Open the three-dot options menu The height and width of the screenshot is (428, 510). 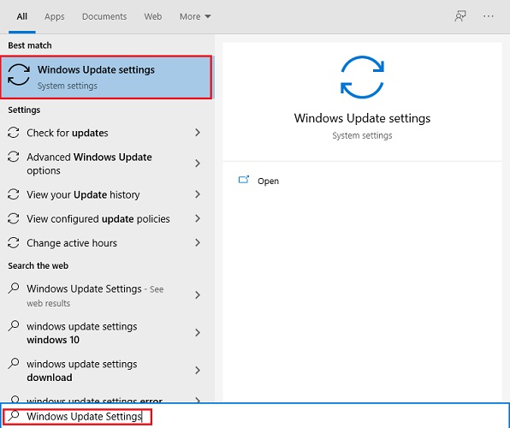(489, 16)
